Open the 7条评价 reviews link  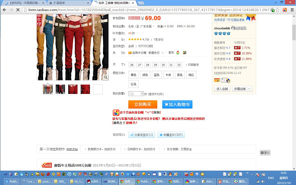[159, 40]
